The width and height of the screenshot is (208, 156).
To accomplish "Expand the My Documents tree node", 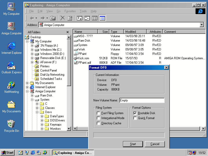I will point(27,83).
